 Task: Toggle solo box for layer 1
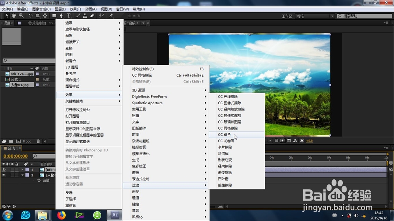[12, 170]
